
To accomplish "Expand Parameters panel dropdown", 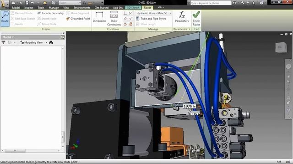I will click(x=182, y=29).
